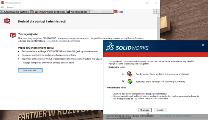Click the Symulacja colored cube icon
The image size is (208, 120).
(x=130, y=81)
